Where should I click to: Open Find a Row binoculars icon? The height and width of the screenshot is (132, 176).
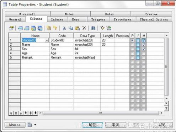click(x=93, y=28)
